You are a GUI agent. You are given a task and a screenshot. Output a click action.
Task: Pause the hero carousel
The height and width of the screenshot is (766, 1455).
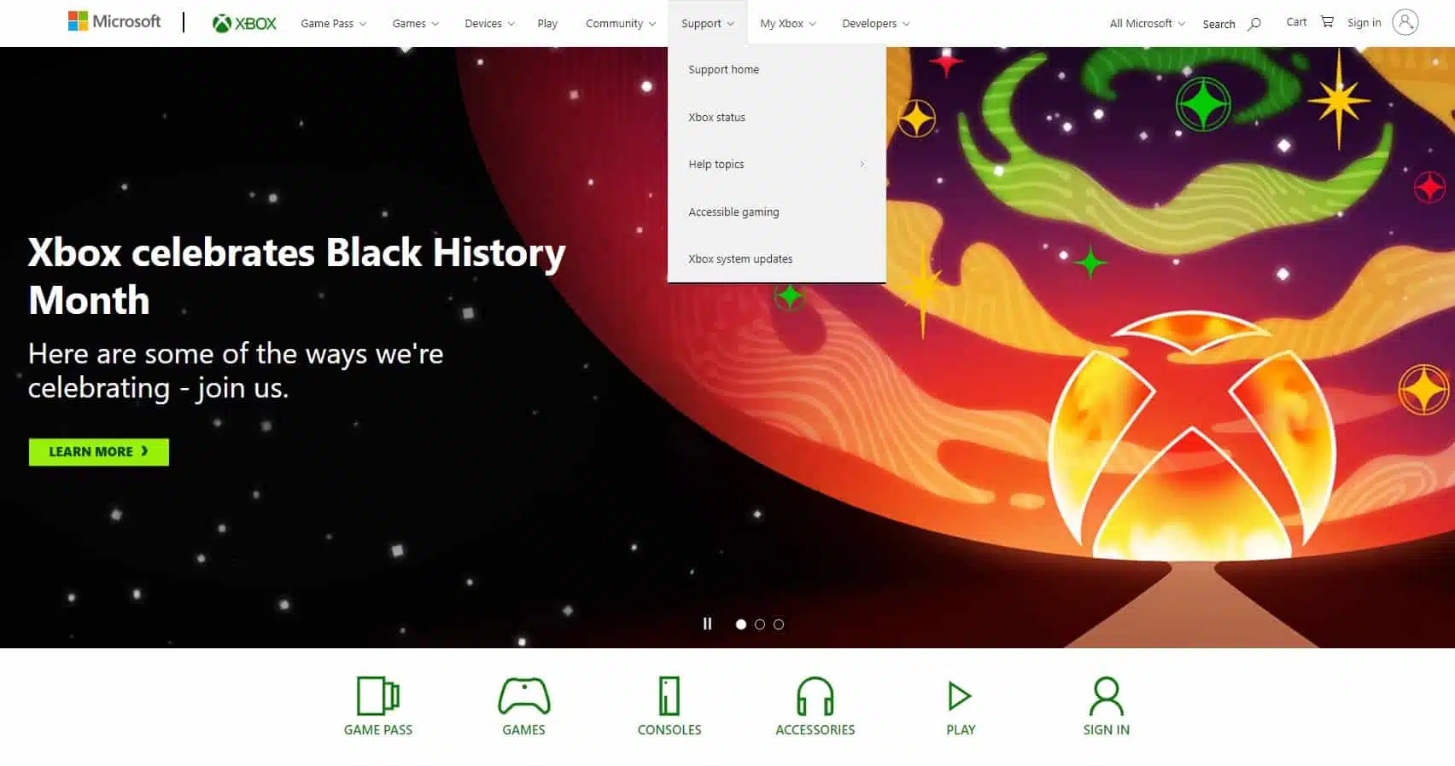coord(707,624)
